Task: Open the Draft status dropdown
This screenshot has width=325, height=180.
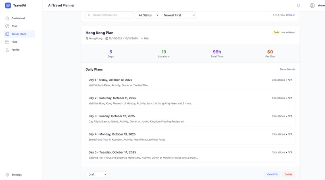Action: point(96,174)
